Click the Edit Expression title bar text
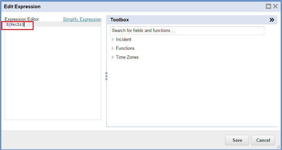 coord(22,6)
